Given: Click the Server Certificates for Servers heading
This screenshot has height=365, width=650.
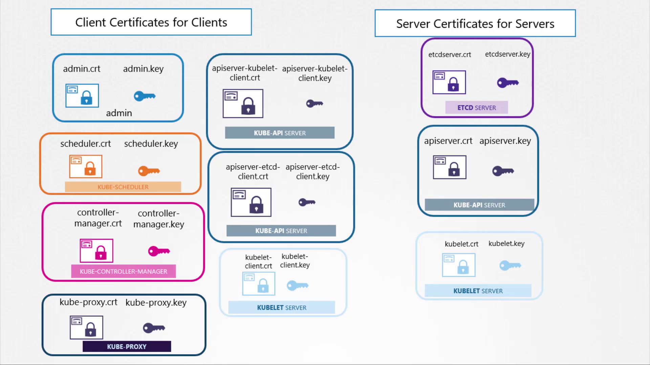Looking at the screenshot, I should pyautogui.click(x=475, y=24).
